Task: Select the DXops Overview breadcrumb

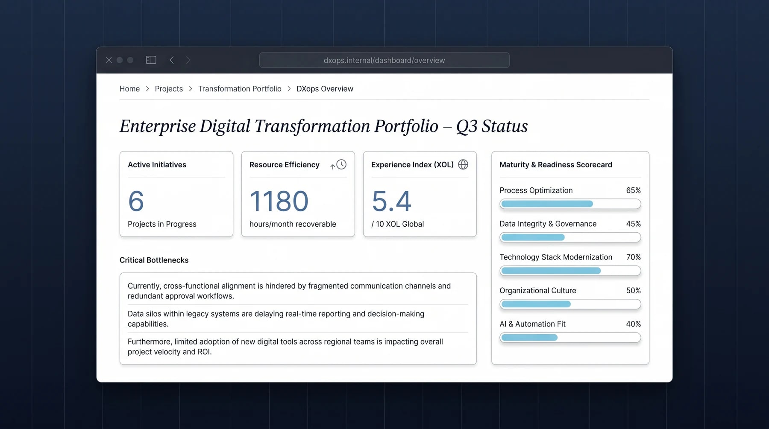Action: (x=325, y=89)
